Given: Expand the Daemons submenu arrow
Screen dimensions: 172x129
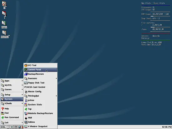Looking at the screenshot, I should point(56,78).
